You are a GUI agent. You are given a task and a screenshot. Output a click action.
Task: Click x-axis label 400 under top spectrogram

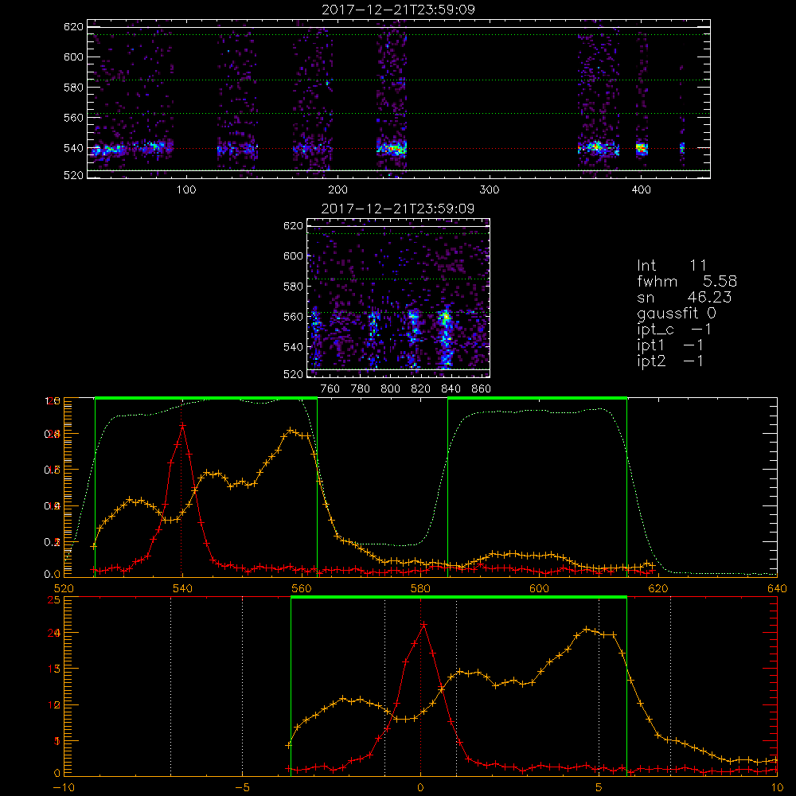tap(641, 190)
